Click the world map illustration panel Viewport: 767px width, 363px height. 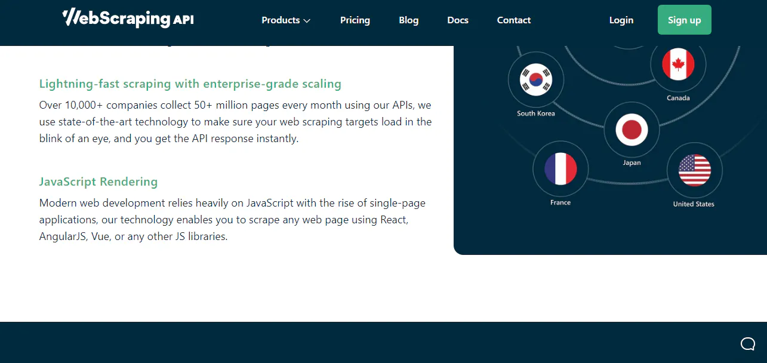point(609,149)
